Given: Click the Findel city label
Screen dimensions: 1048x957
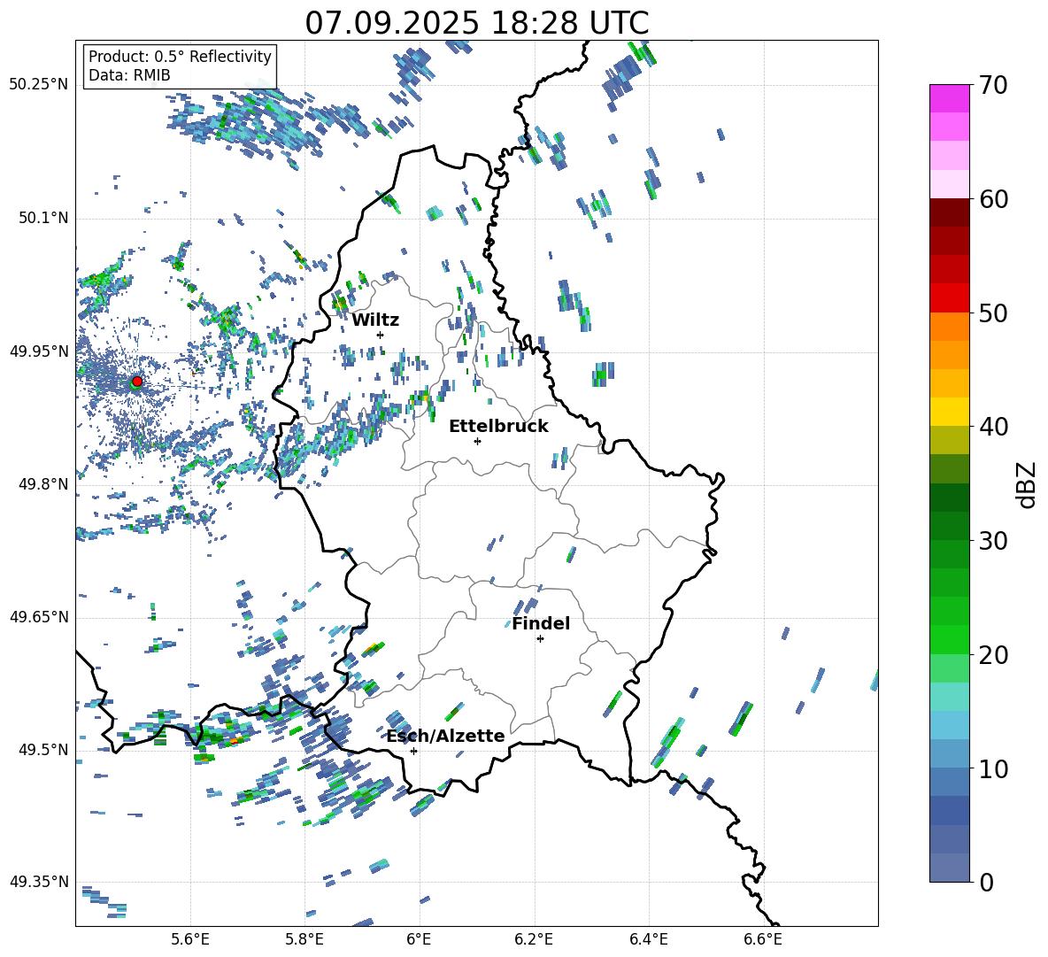Looking at the screenshot, I should click(x=541, y=623).
